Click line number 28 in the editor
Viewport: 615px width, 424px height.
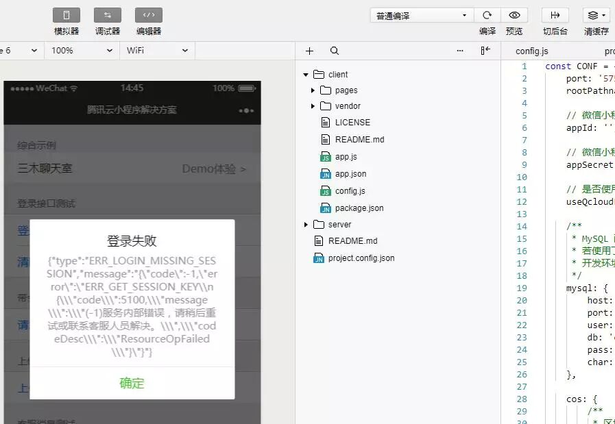point(522,399)
